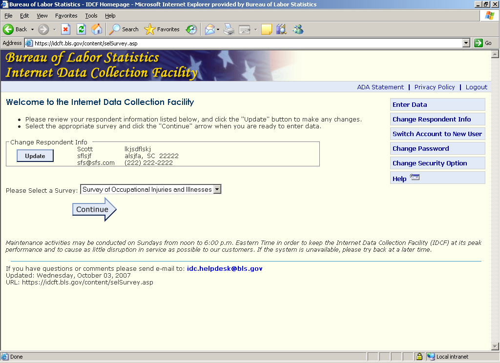Refresh the current page
The width and height of the screenshot is (500, 363).
[81, 29]
